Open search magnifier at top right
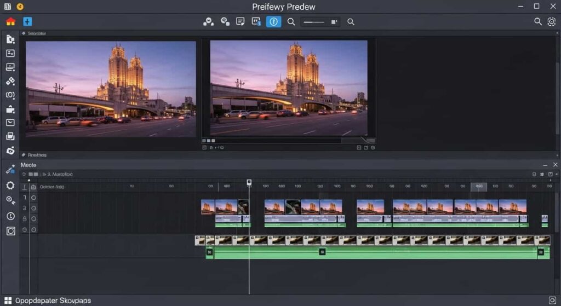This screenshot has height=306, width=561. click(538, 21)
